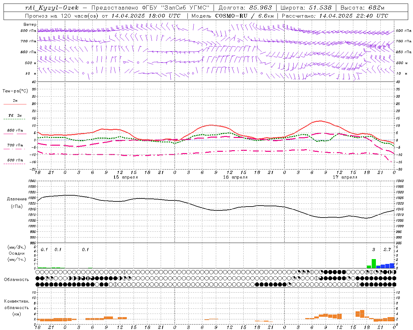Click the Давление pressure panel label
The image size is (413, 330).
[17, 199]
